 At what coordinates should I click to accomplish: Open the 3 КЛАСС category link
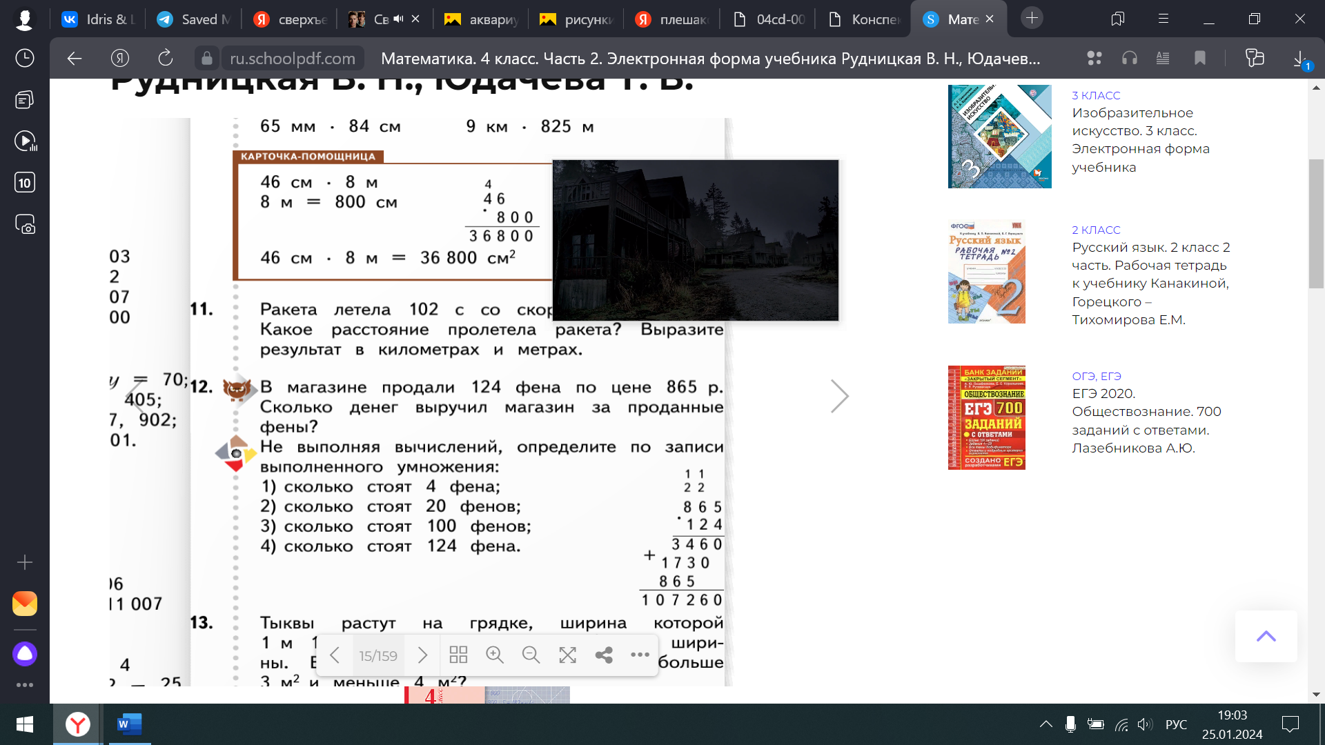coord(1096,95)
